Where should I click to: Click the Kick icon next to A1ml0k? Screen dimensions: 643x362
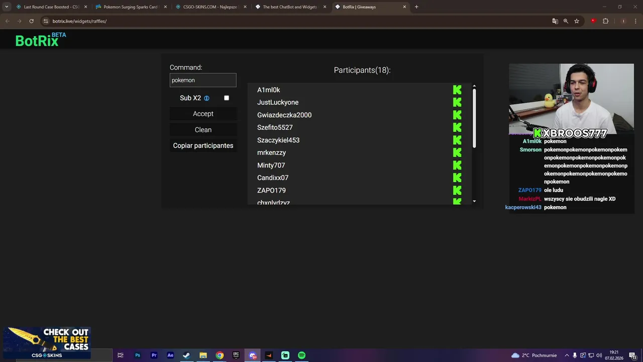point(457,90)
